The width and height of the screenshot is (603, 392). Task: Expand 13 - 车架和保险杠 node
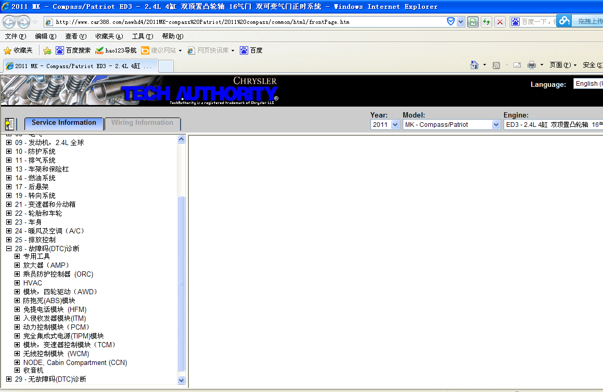pos(9,169)
